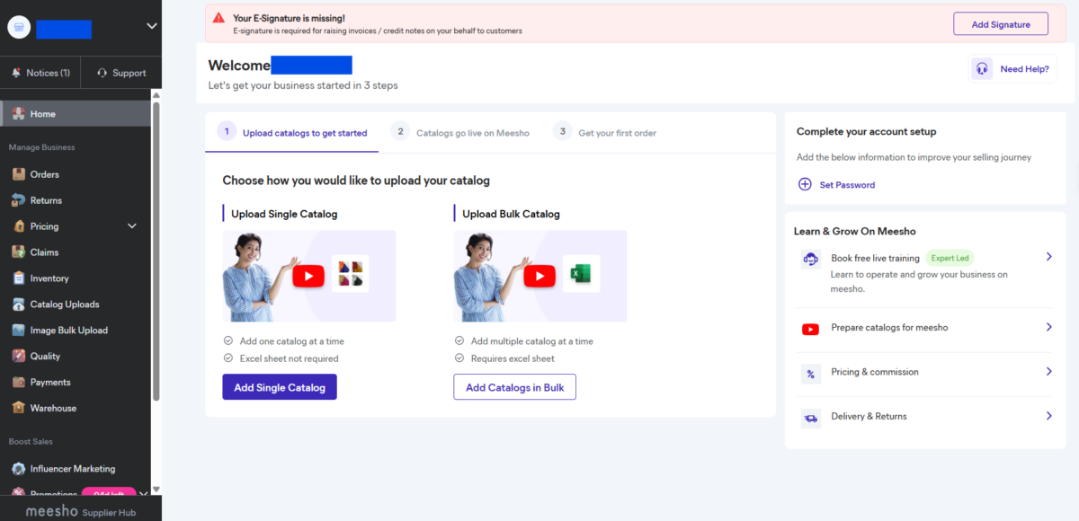Click the Set Password plus icon
This screenshot has width=1079, height=521.
point(805,184)
